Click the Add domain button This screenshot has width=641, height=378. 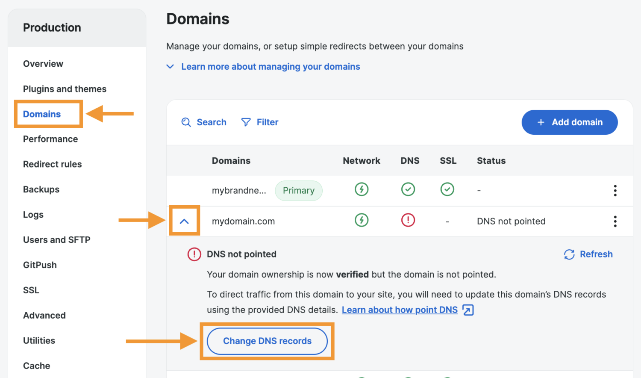coord(569,122)
